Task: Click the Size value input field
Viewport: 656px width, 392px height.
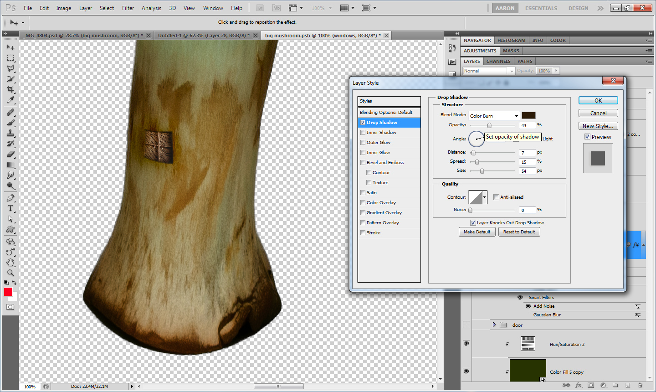Action: pyautogui.click(x=527, y=171)
